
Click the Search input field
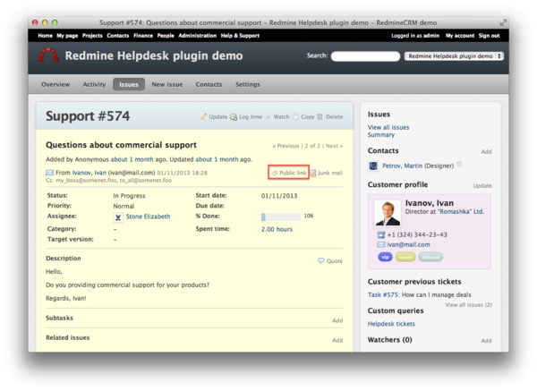[x=364, y=55]
